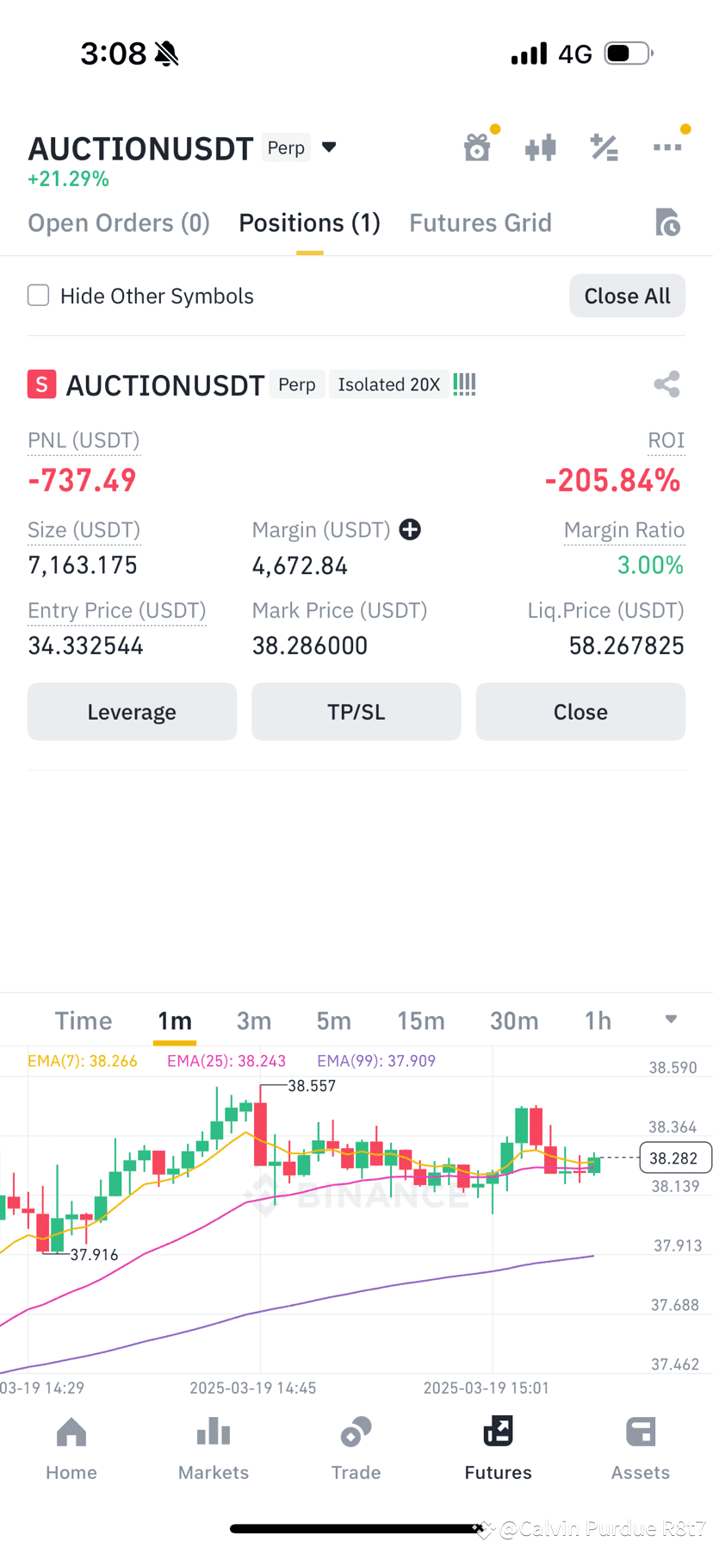Tap the ADL bars indicator
Screen dimensions: 713x1548
click(464, 384)
